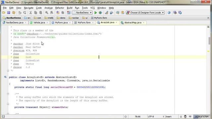Click the tool windows button in status bar corner
Image resolution: width=212 pixels, height=119 pixels.
tap(3, 117)
